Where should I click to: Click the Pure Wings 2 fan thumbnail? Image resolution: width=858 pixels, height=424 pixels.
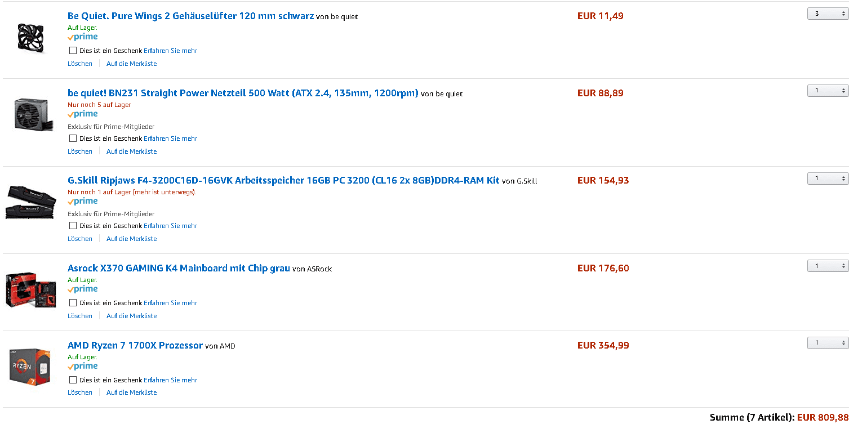pos(30,37)
